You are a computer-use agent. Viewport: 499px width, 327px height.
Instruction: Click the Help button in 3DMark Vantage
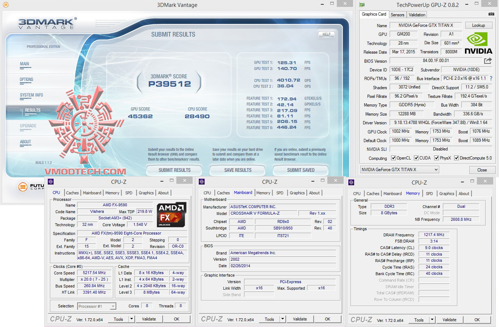coord(326,34)
